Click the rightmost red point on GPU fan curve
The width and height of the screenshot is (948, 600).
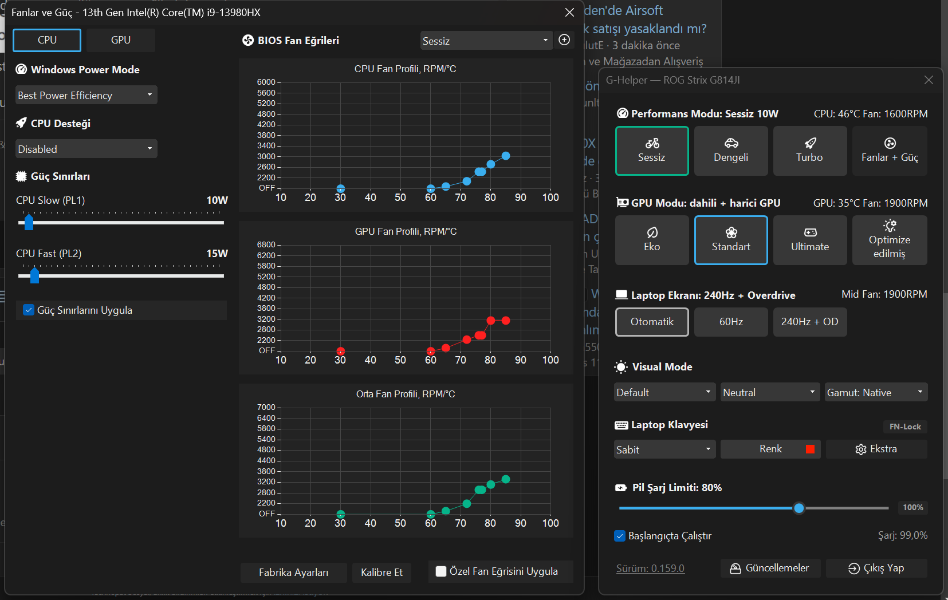tap(506, 320)
